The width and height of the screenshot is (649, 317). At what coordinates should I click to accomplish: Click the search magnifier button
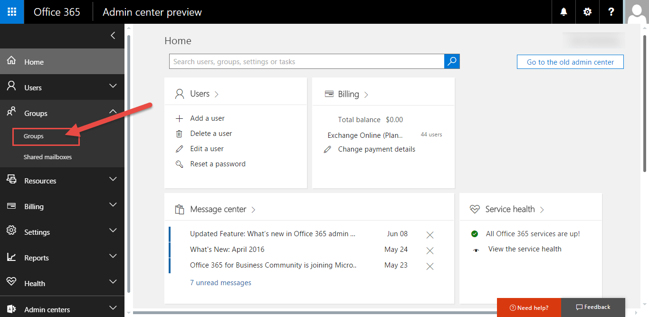[452, 61]
